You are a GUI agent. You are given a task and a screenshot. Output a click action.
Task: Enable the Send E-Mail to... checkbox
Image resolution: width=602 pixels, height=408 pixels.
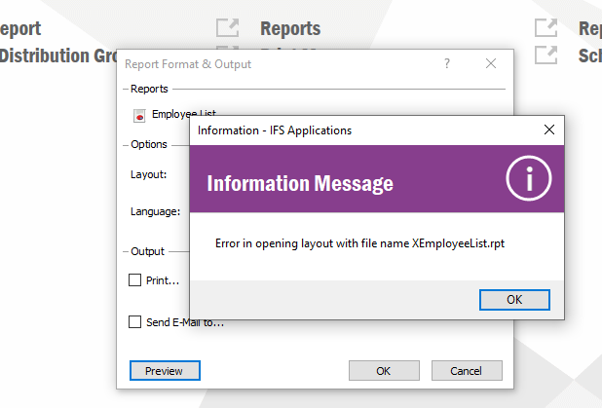coord(134,321)
